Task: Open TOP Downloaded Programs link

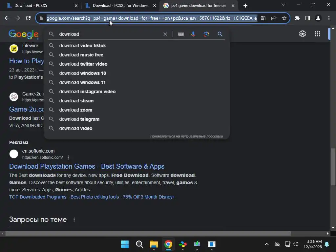Action: coord(38,197)
